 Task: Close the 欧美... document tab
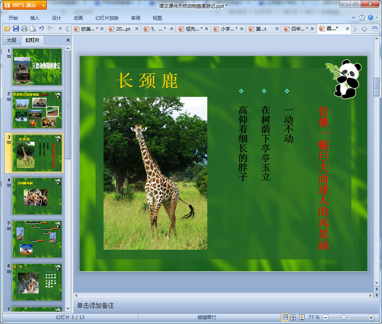pos(102,29)
